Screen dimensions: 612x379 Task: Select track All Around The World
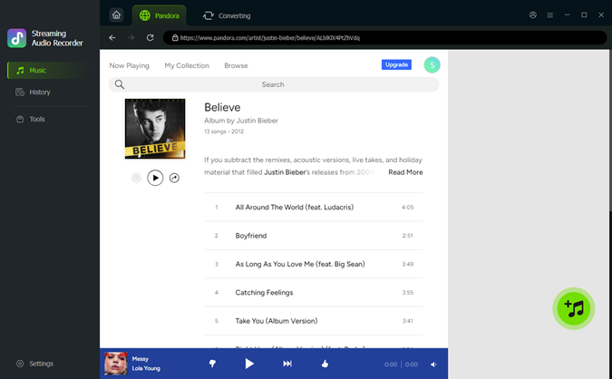tap(314, 208)
